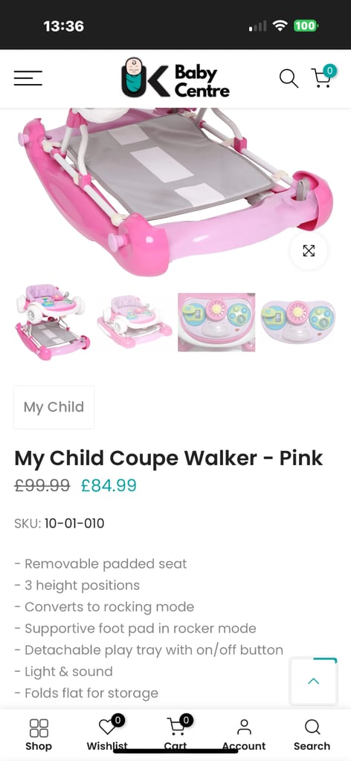Select third thumbnail of play tray close-up

tap(216, 323)
